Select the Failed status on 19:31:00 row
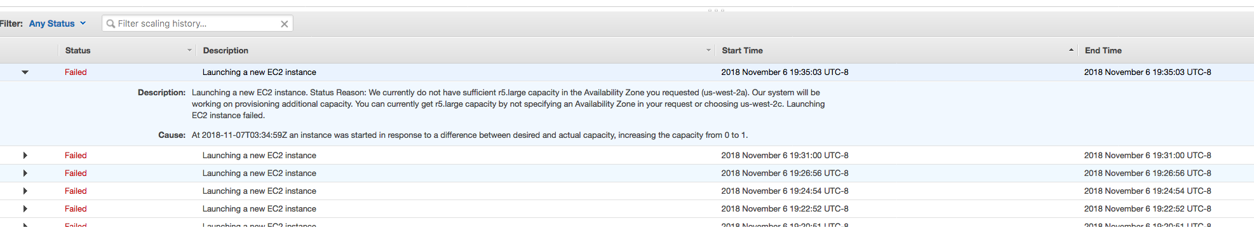The width and height of the screenshot is (1254, 230). click(76, 156)
